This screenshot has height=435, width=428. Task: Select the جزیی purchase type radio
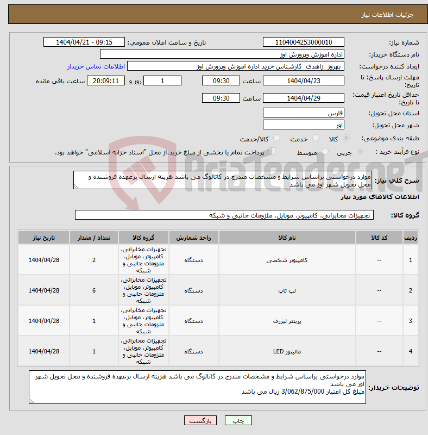(360, 152)
